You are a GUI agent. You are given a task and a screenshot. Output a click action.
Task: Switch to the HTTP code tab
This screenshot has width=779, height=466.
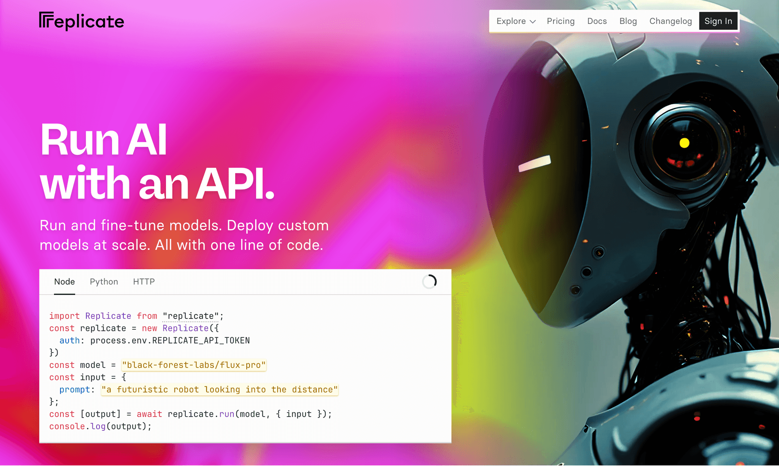point(144,281)
